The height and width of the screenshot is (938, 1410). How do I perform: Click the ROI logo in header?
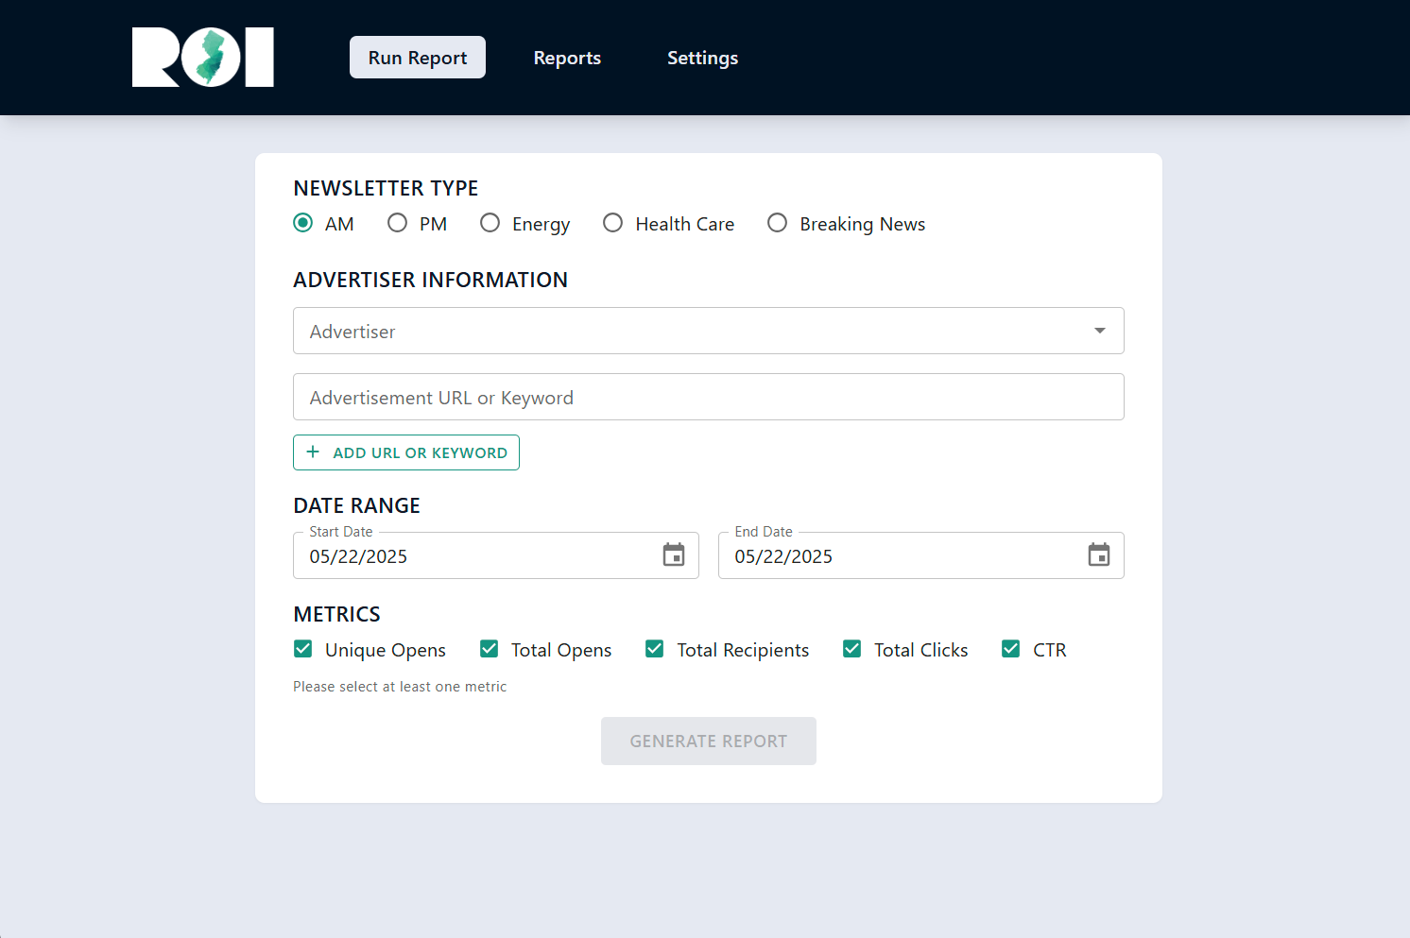click(x=203, y=58)
